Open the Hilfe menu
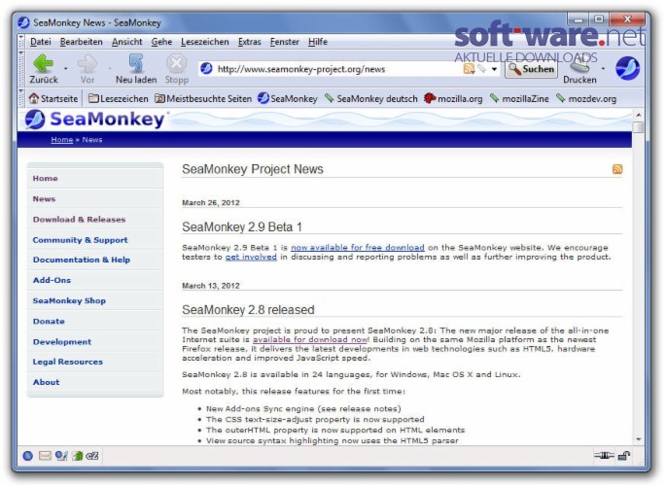666x486 pixels. 318,42
